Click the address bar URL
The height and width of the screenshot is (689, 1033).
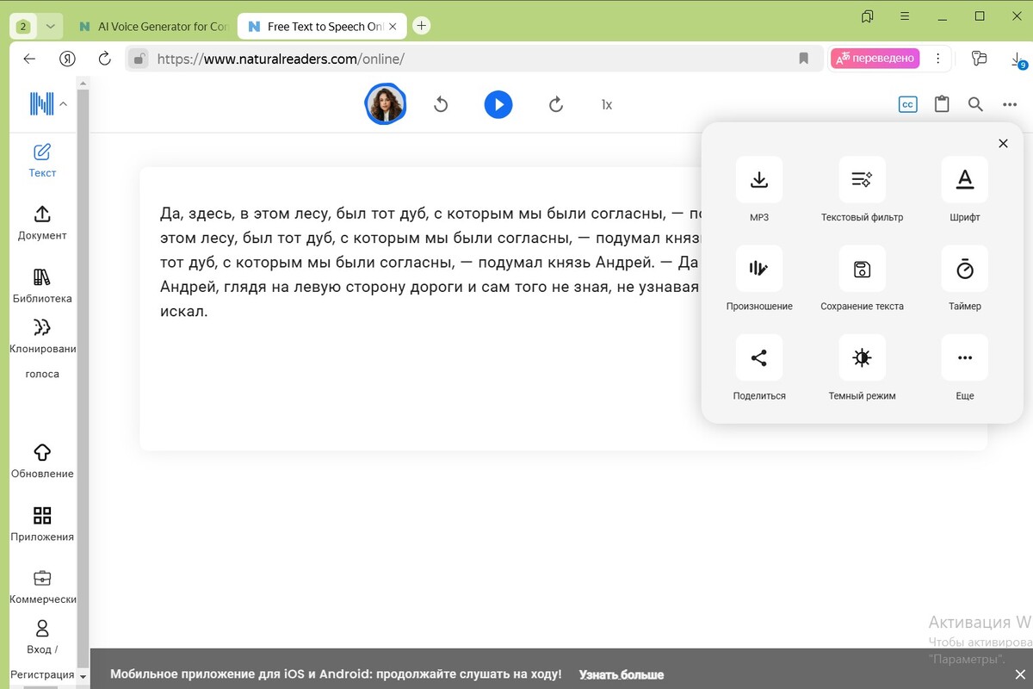pos(281,59)
